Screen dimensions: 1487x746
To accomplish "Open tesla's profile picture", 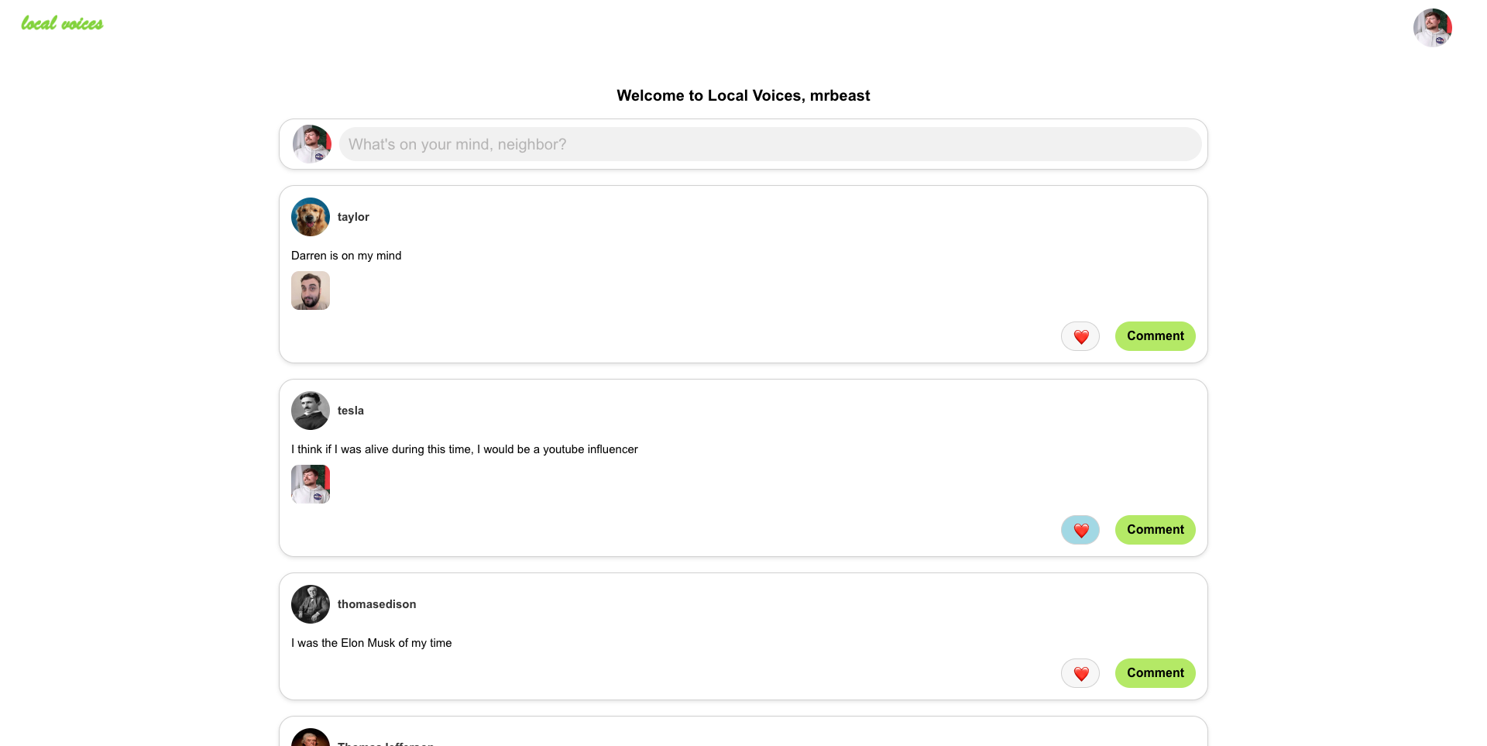I will 311,411.
